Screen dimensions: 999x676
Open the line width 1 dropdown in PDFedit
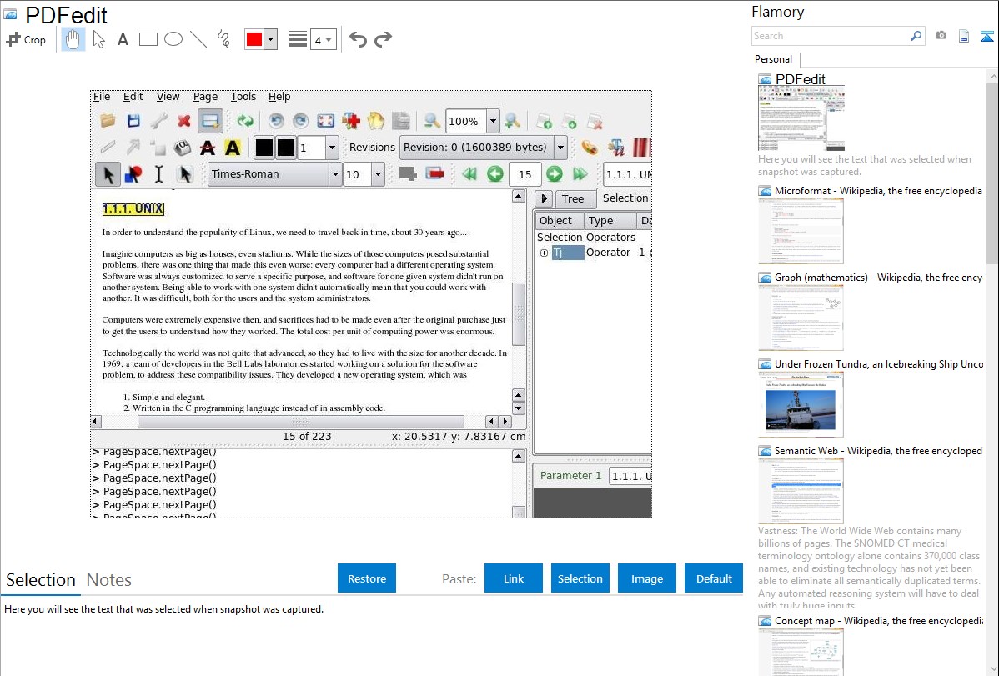point(331,148)
